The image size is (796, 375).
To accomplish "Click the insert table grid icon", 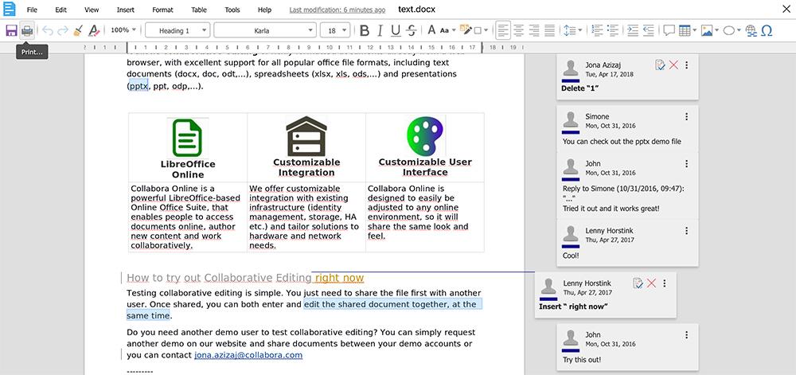I will [685, 30].
